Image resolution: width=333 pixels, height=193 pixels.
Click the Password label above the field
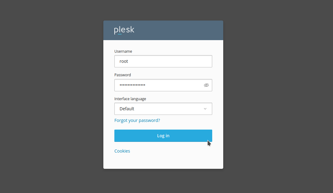pos(122,75)
